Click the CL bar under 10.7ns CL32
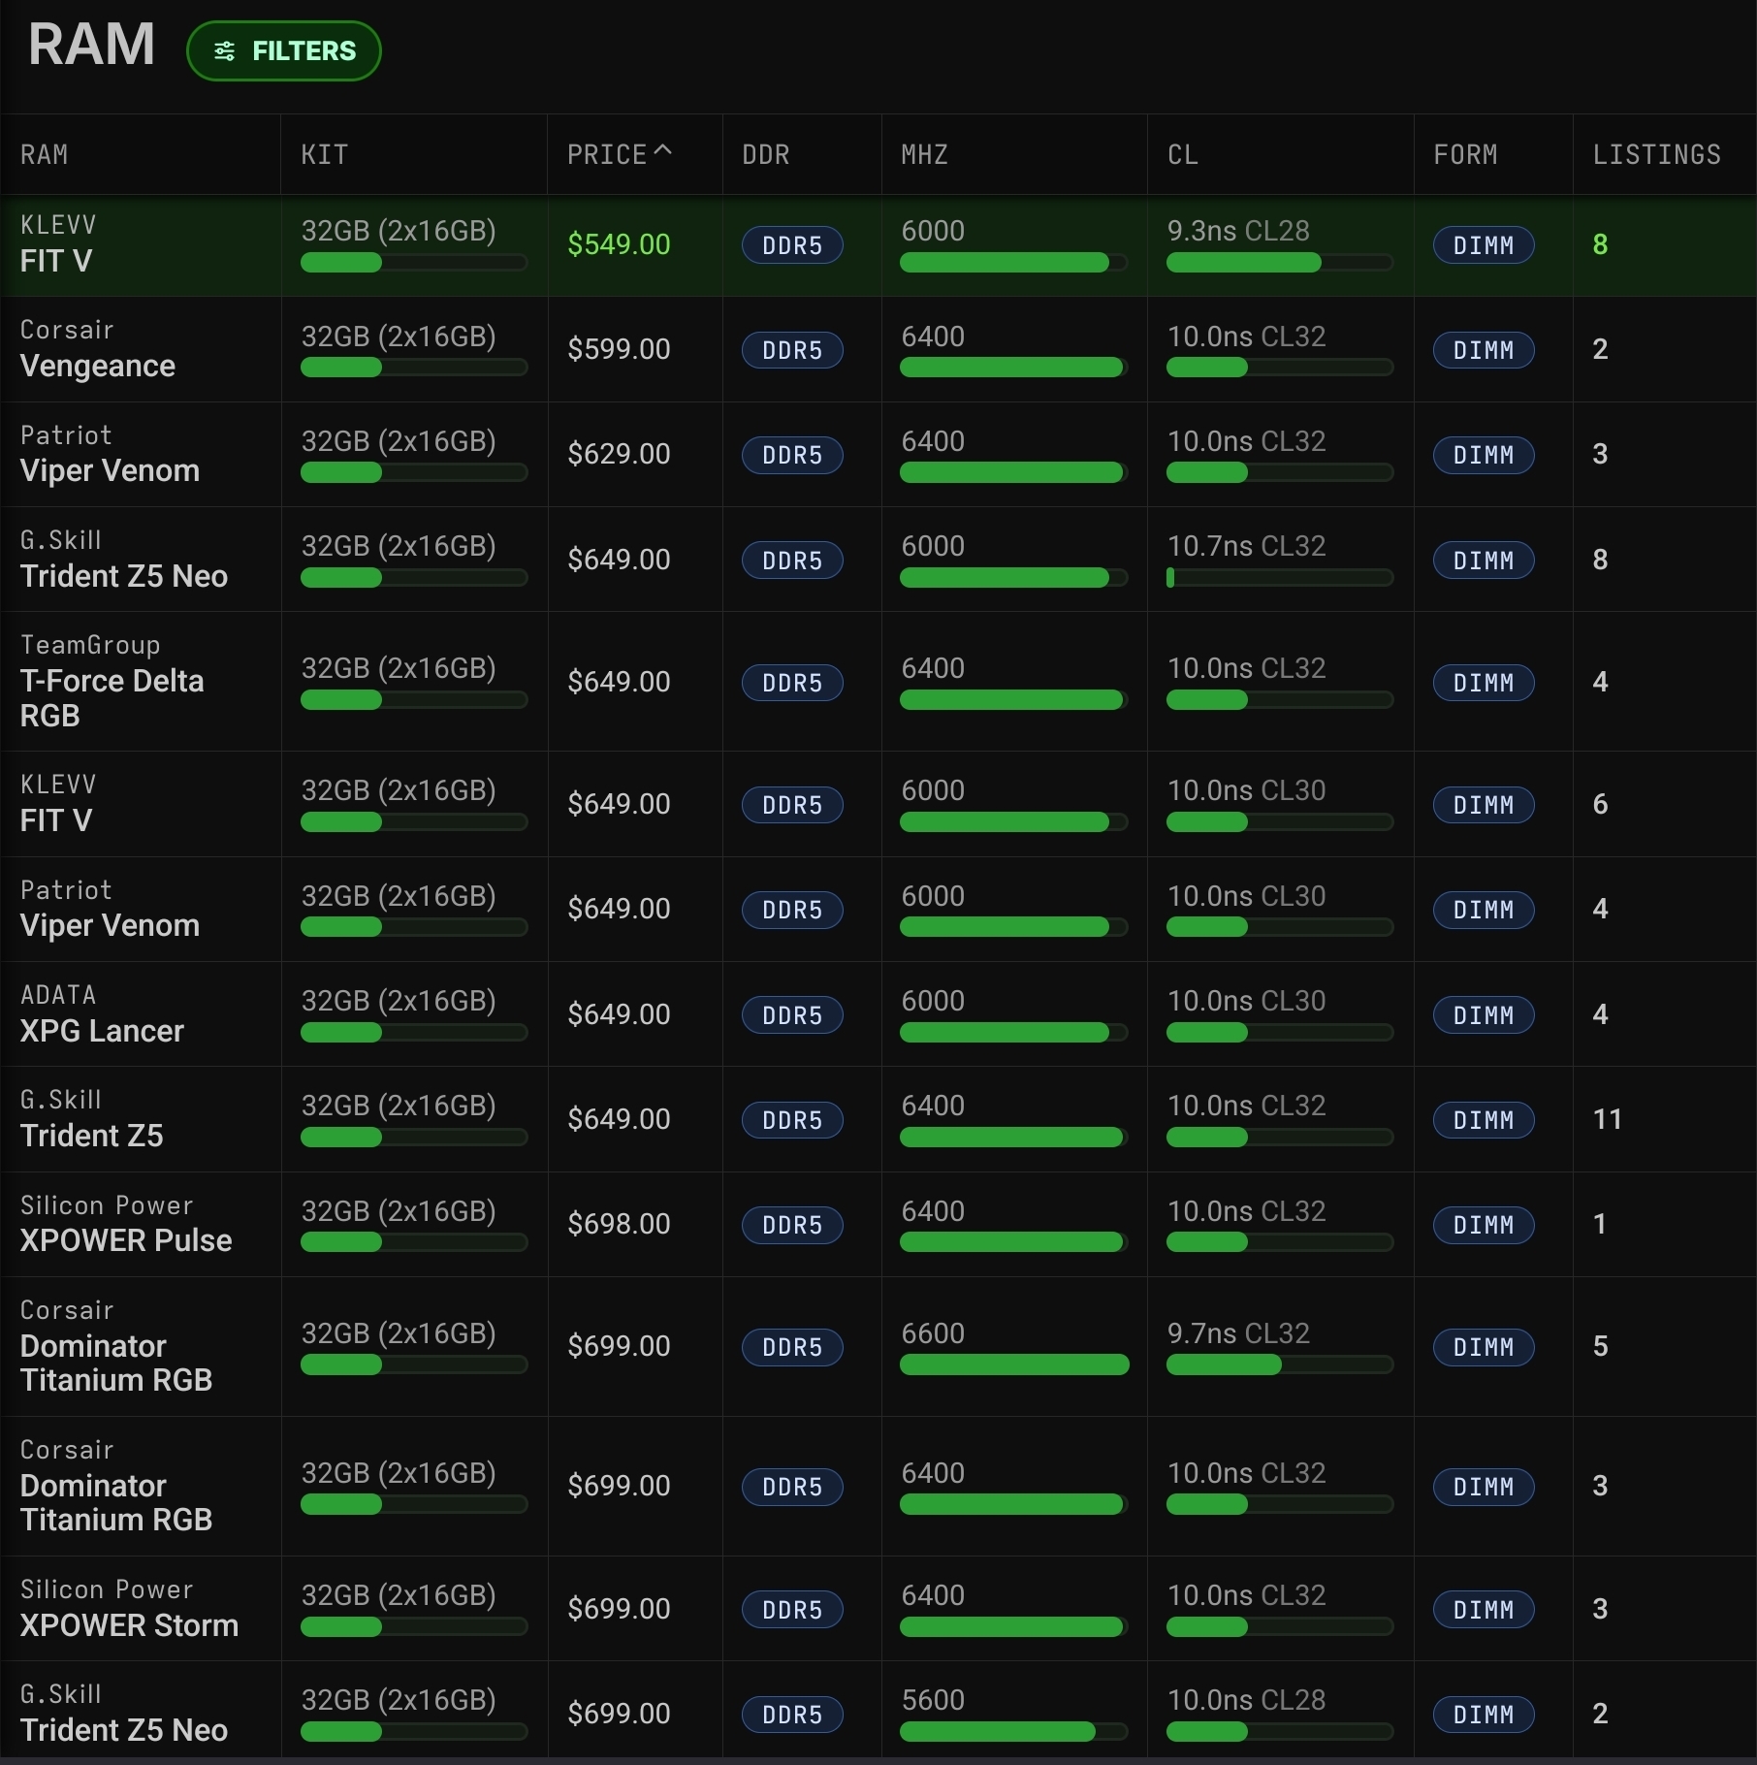The image size is (1757, 1765). [1280, 578]
